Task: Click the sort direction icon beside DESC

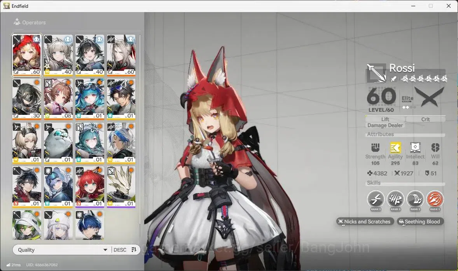Action: click(134, 250)
